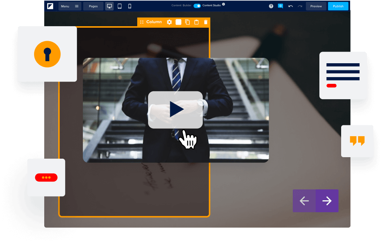Open Column settings gear
Screen dimensions: 382x241
point(169,22)
